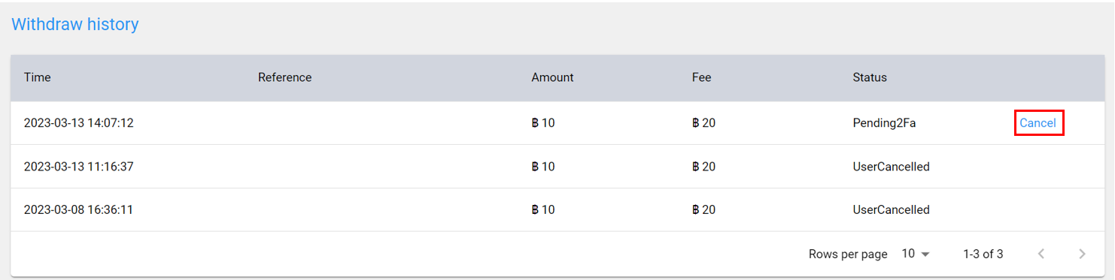This screenshot has width=1115, height=280.
Task: Click the 2023-03-13 14:07:12 timestamp row
Action: point(557,123)
